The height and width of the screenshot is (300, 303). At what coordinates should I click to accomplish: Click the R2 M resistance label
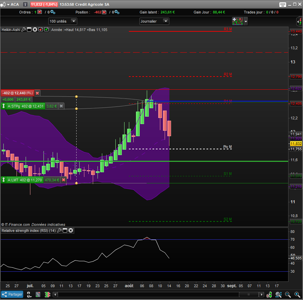tap(228, 74)
